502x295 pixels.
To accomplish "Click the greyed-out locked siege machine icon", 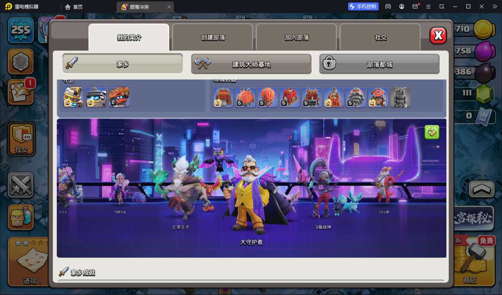I will tap(400, 97).
